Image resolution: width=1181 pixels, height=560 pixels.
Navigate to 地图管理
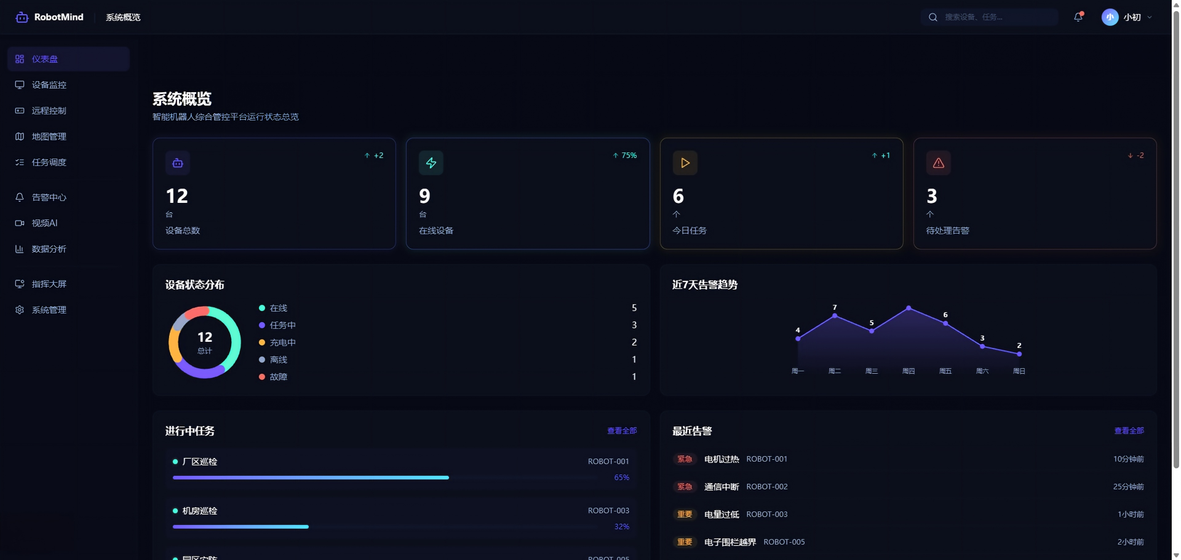(68, 136)
